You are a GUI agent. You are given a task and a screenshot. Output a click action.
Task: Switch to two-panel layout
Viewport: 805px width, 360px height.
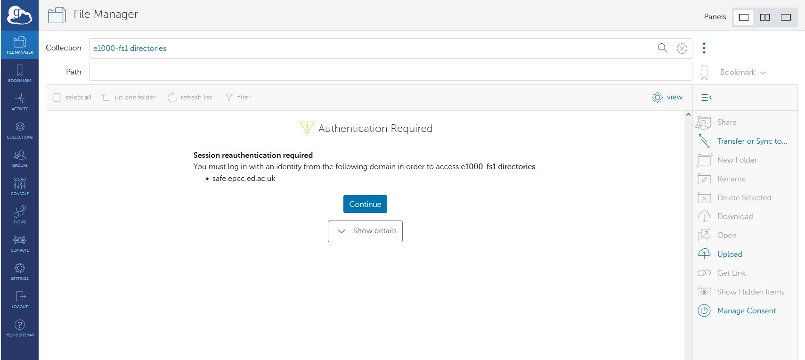tap(765, 17)
